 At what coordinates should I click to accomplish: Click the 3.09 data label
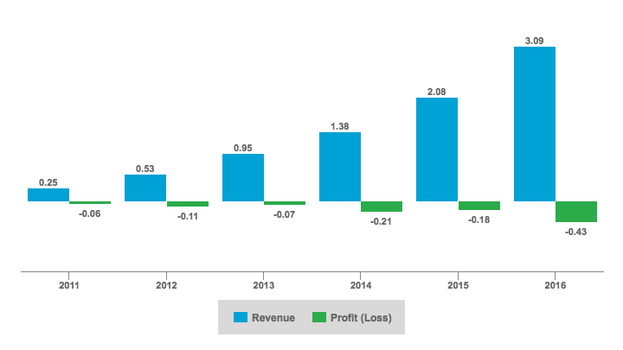[534, 38]
